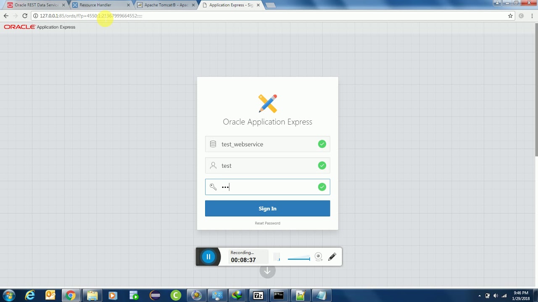
Task: Open the network signal tray icon
Action: [504, 296]
